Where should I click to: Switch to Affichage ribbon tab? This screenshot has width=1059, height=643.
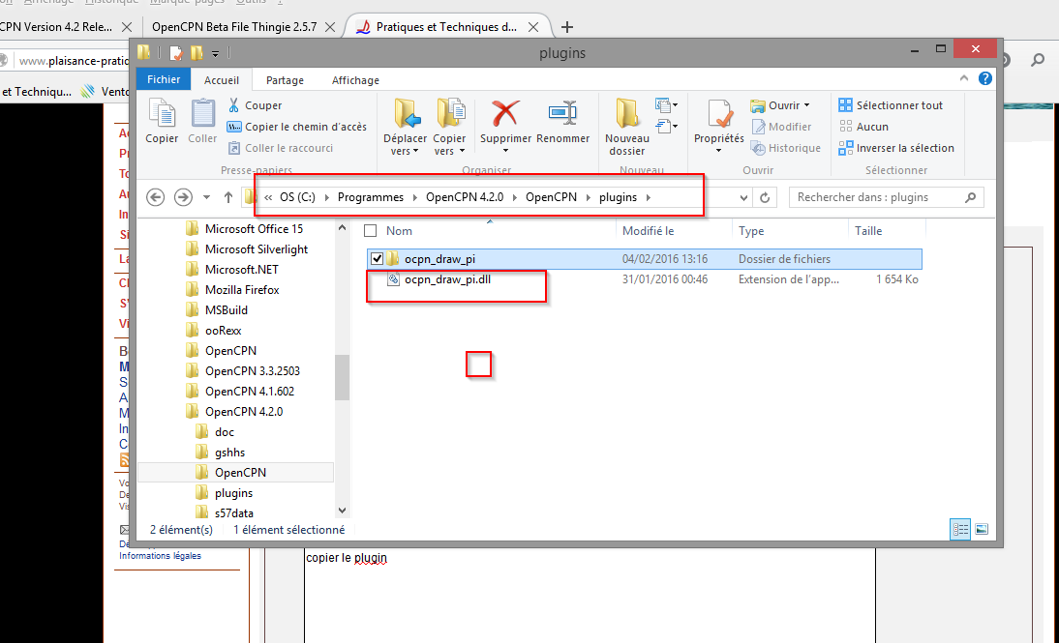coord(355,79)
